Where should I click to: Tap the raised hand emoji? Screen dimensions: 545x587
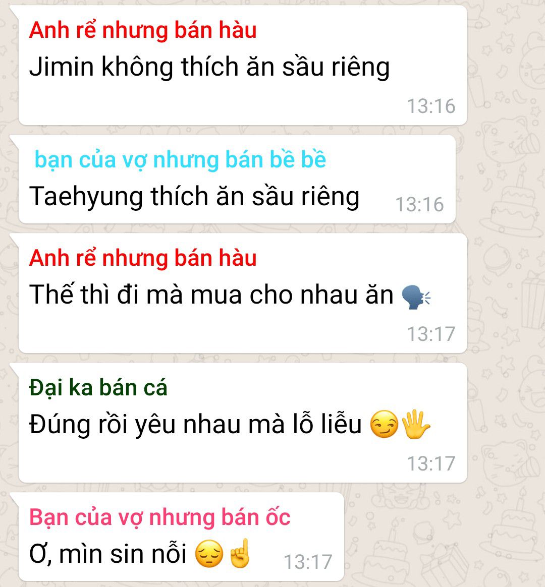pyautogui.click(x=416, y=424)
